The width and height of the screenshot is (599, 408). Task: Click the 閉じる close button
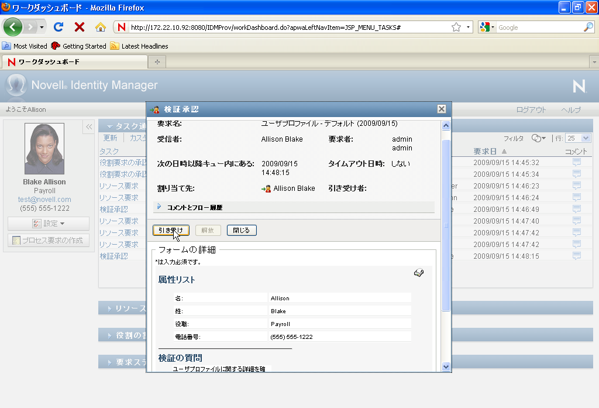tap(242, 230)
